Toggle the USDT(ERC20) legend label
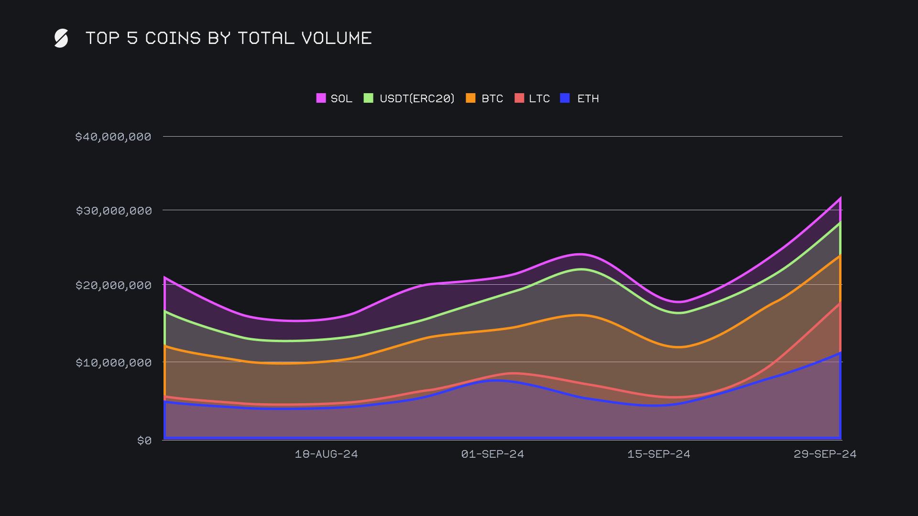 pos(417,98)
